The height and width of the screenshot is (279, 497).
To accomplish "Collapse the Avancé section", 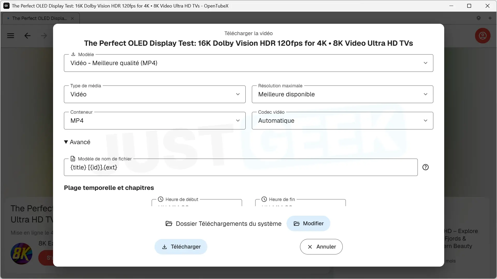I will pyautogui.click(x=77, y=142).
